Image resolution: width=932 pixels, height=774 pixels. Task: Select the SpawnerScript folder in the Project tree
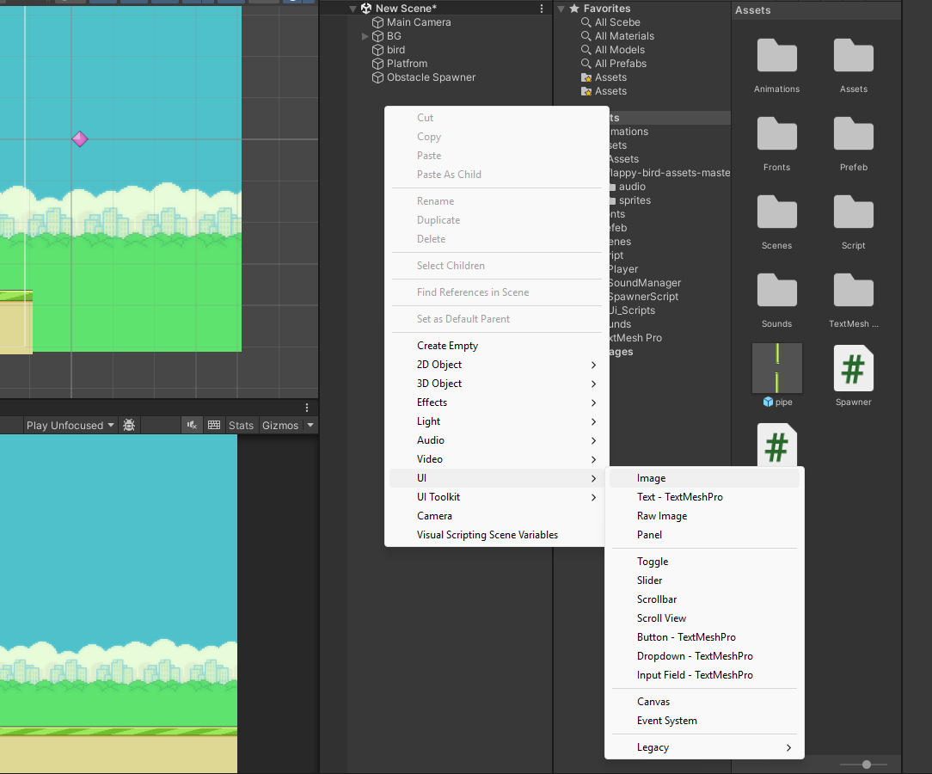coord(643,297)
